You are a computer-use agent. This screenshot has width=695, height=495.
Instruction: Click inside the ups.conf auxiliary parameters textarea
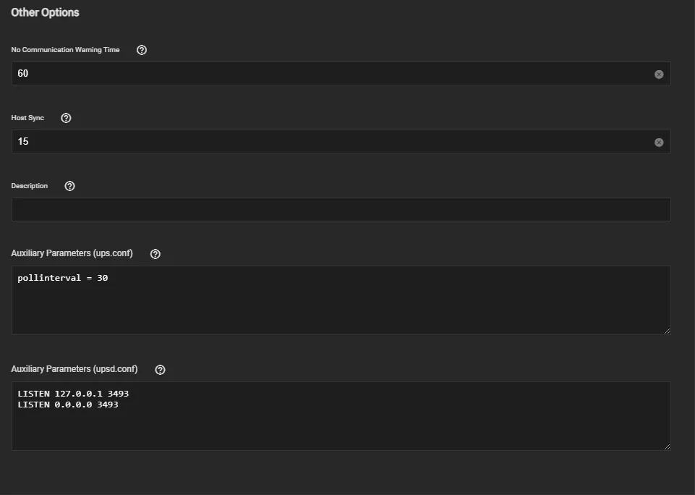(x=341, y=304)
